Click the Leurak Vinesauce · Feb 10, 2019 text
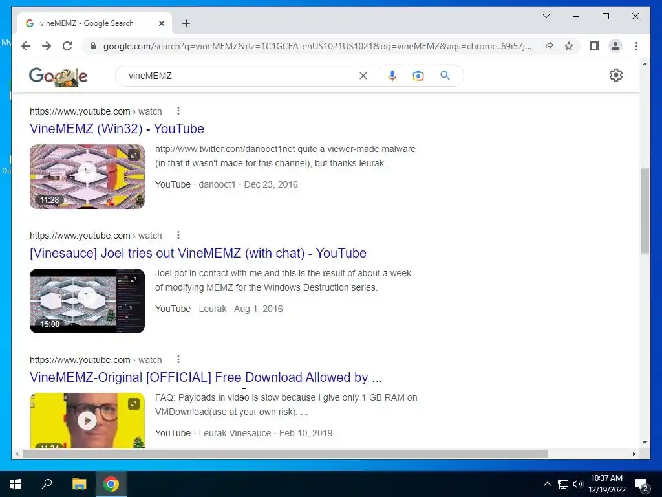 [x=266, y=433]
